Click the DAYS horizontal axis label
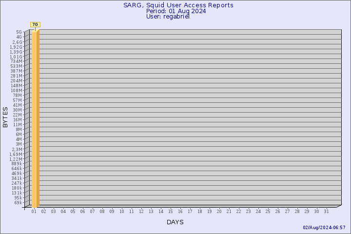The width and height of the screenshot is (351, 234). 175,222
